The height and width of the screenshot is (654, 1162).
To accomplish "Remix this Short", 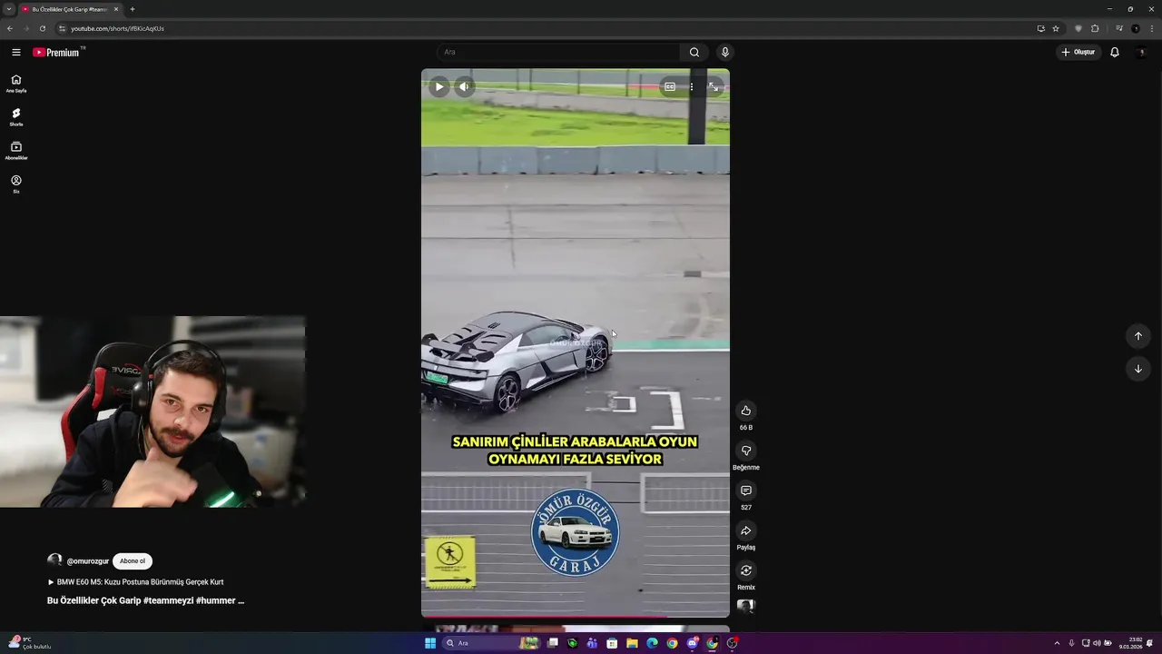I will click(746, 570).
